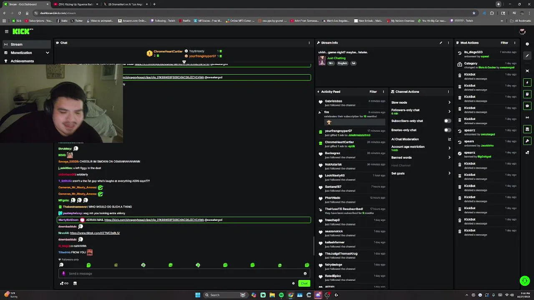This screenshot has height=300, width=534.
Task: Open Channel Actions panel options menu
Action: 448,92
